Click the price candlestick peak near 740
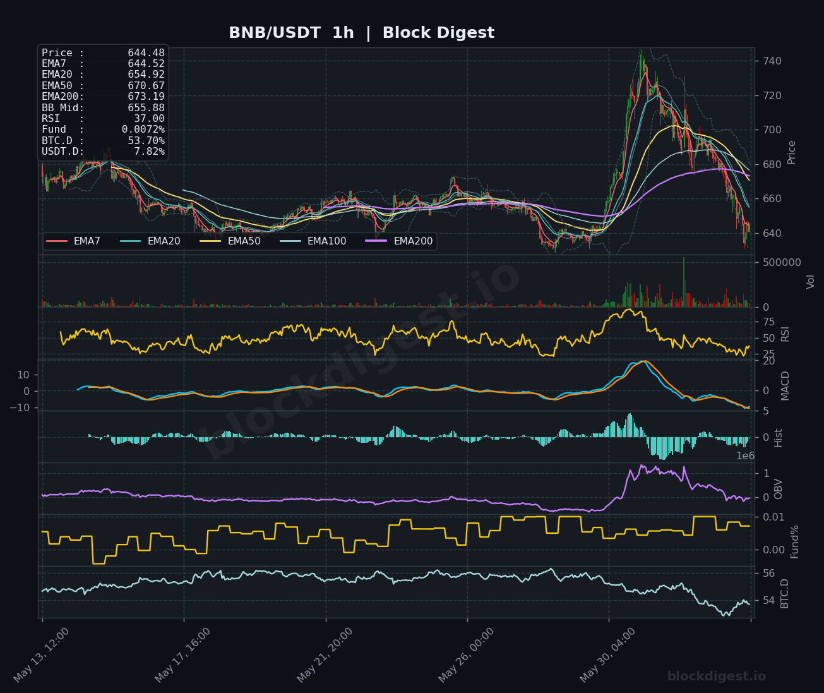This screenshot has height=693, width=824. 640,60
